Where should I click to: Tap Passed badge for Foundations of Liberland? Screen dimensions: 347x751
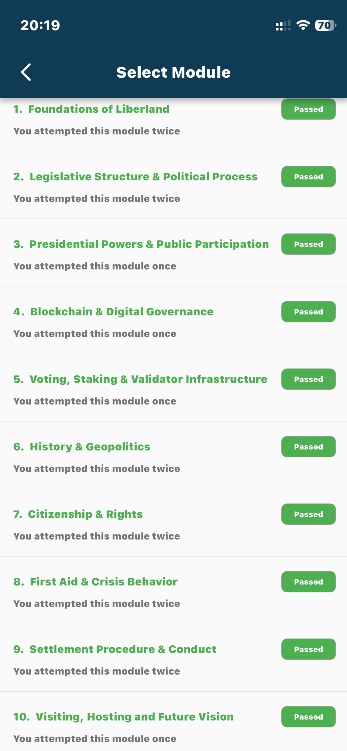(x=308, y=109)
